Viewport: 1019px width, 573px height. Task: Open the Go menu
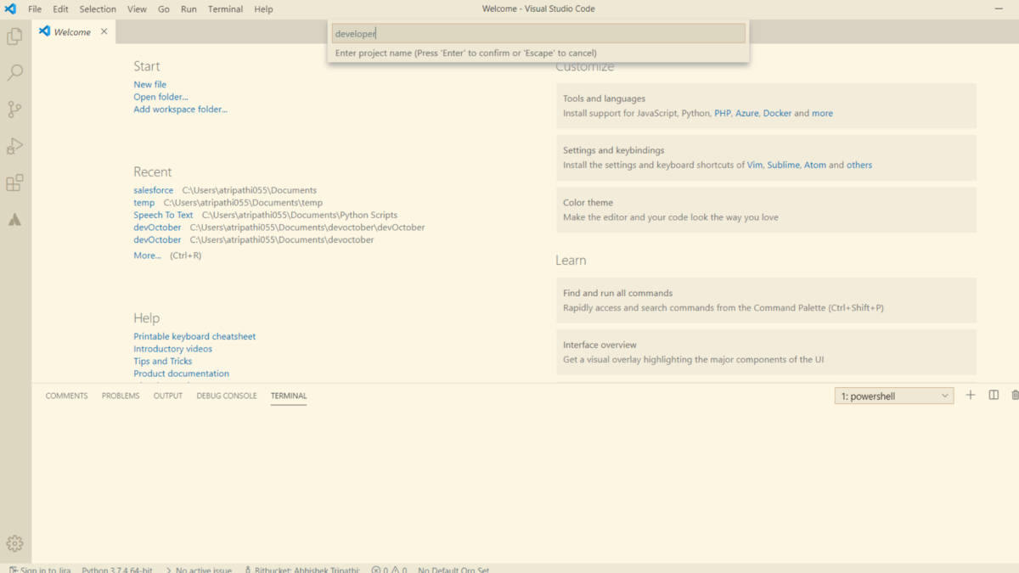(x=164, y=8)
